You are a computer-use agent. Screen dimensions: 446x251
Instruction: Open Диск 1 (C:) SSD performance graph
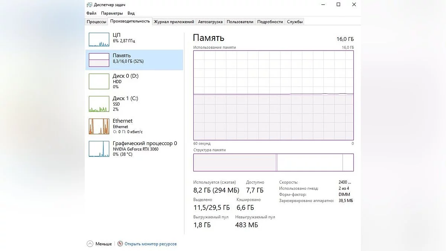(99, 104)
